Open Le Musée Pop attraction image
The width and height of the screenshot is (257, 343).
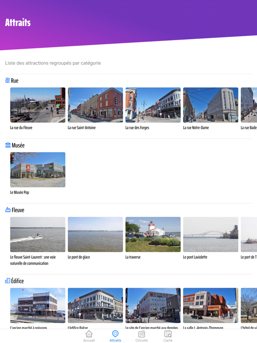[37, 170]
